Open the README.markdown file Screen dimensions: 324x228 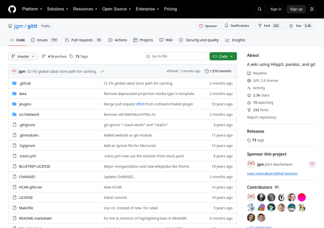click(x=35, y=218)
